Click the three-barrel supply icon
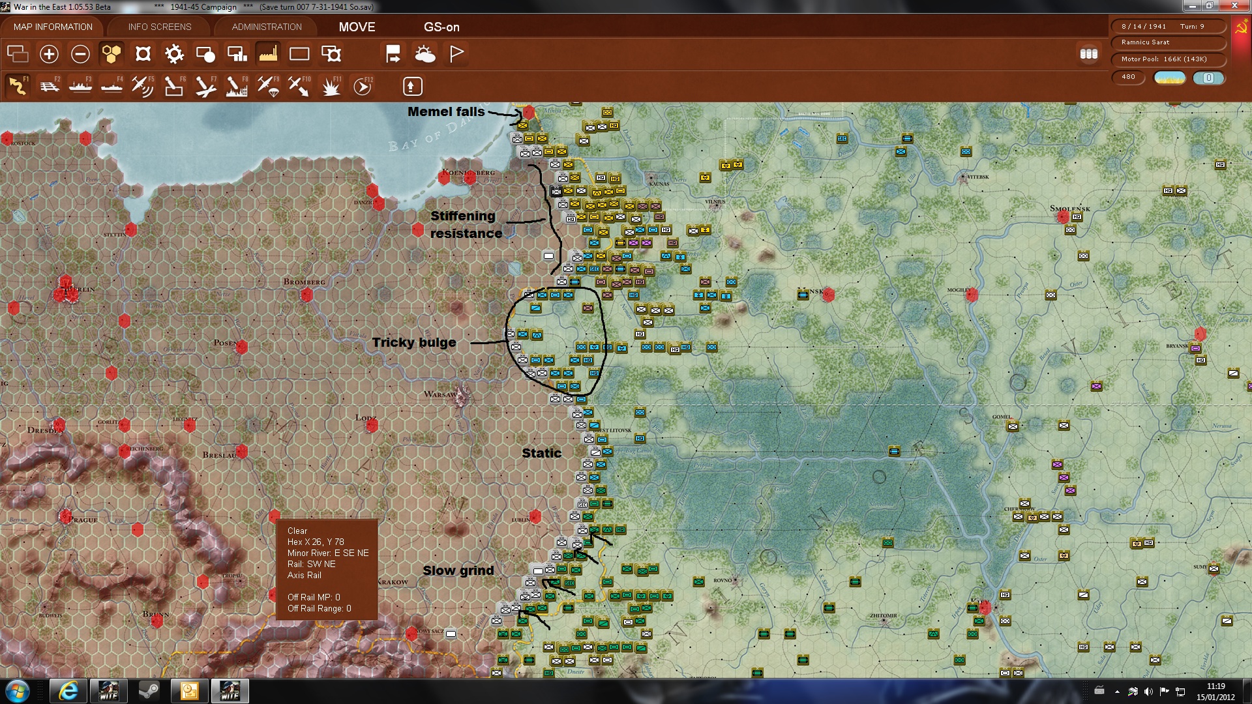The image size is (1252, 704). (1088, 54)
